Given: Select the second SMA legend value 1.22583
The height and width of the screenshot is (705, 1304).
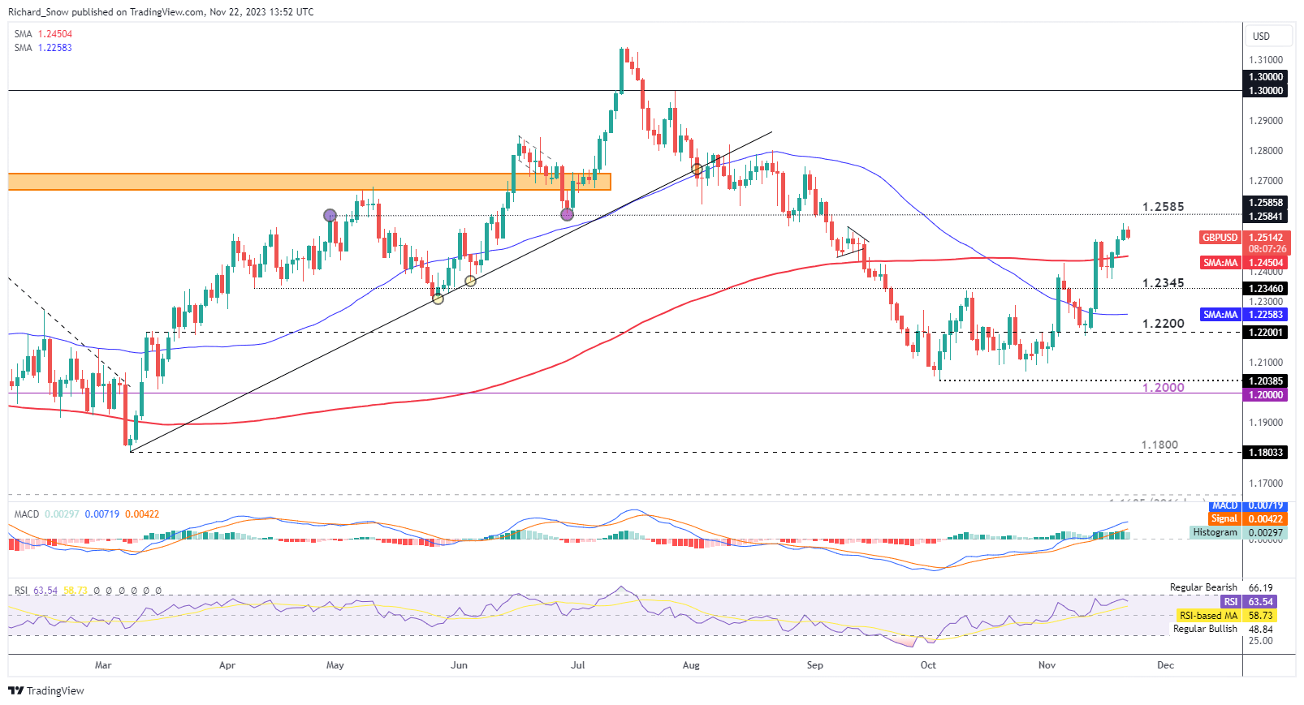Looking at the screenshot, I should pos(55,48).
